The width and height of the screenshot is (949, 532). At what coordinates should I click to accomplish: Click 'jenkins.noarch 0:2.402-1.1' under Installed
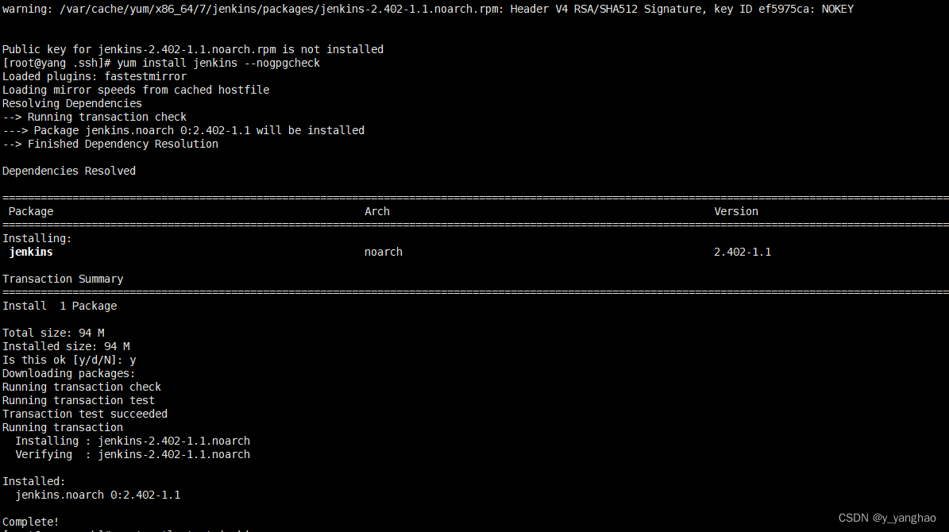coord(98,495)
